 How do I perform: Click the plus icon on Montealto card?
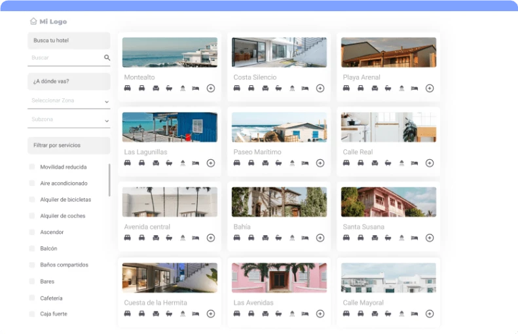[x=210, y=88]
